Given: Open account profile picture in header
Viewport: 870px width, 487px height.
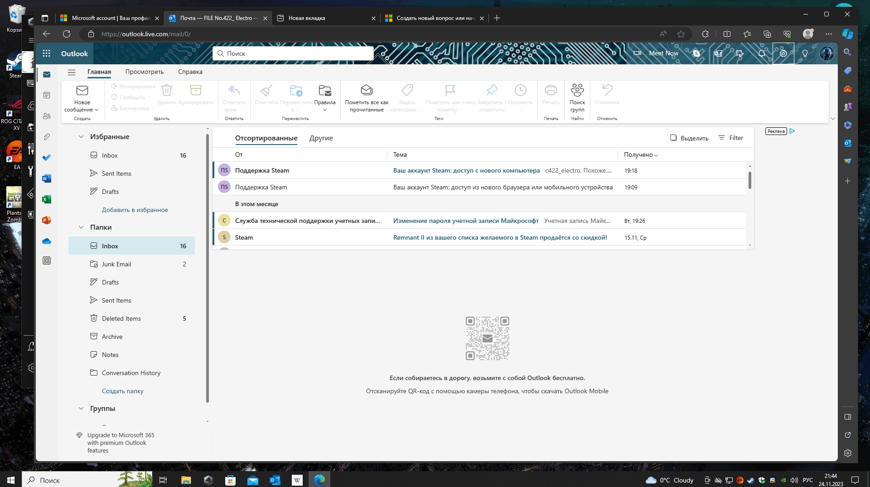Looking at the screenshot, I should (827, 53).
